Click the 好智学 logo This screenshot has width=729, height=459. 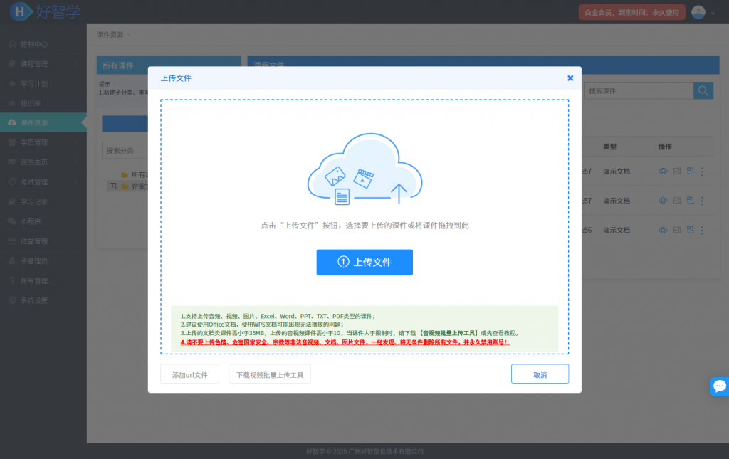pos(46,11)
